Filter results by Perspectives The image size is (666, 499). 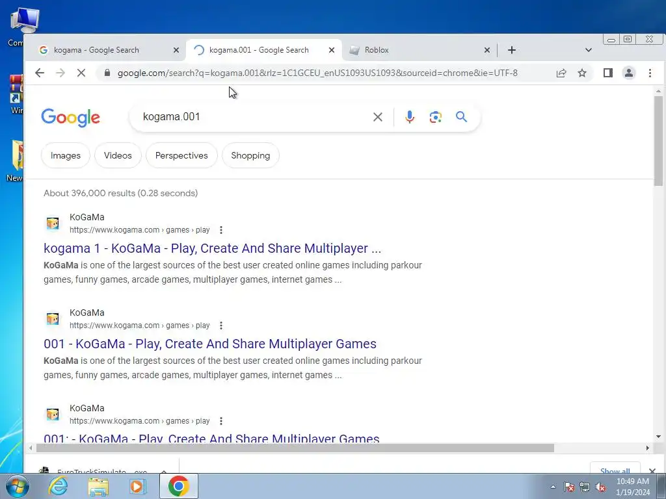tap(181, 155)
